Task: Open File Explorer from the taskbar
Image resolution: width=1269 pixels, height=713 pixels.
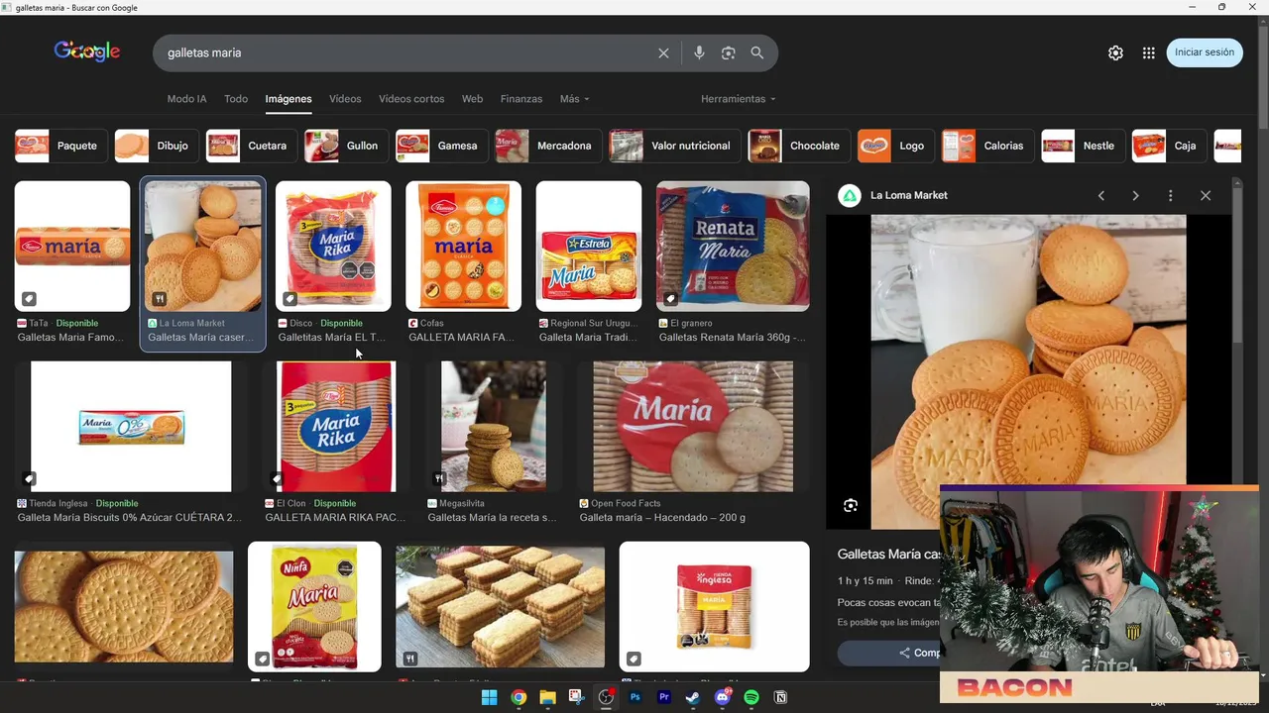Action: point(547,697)
